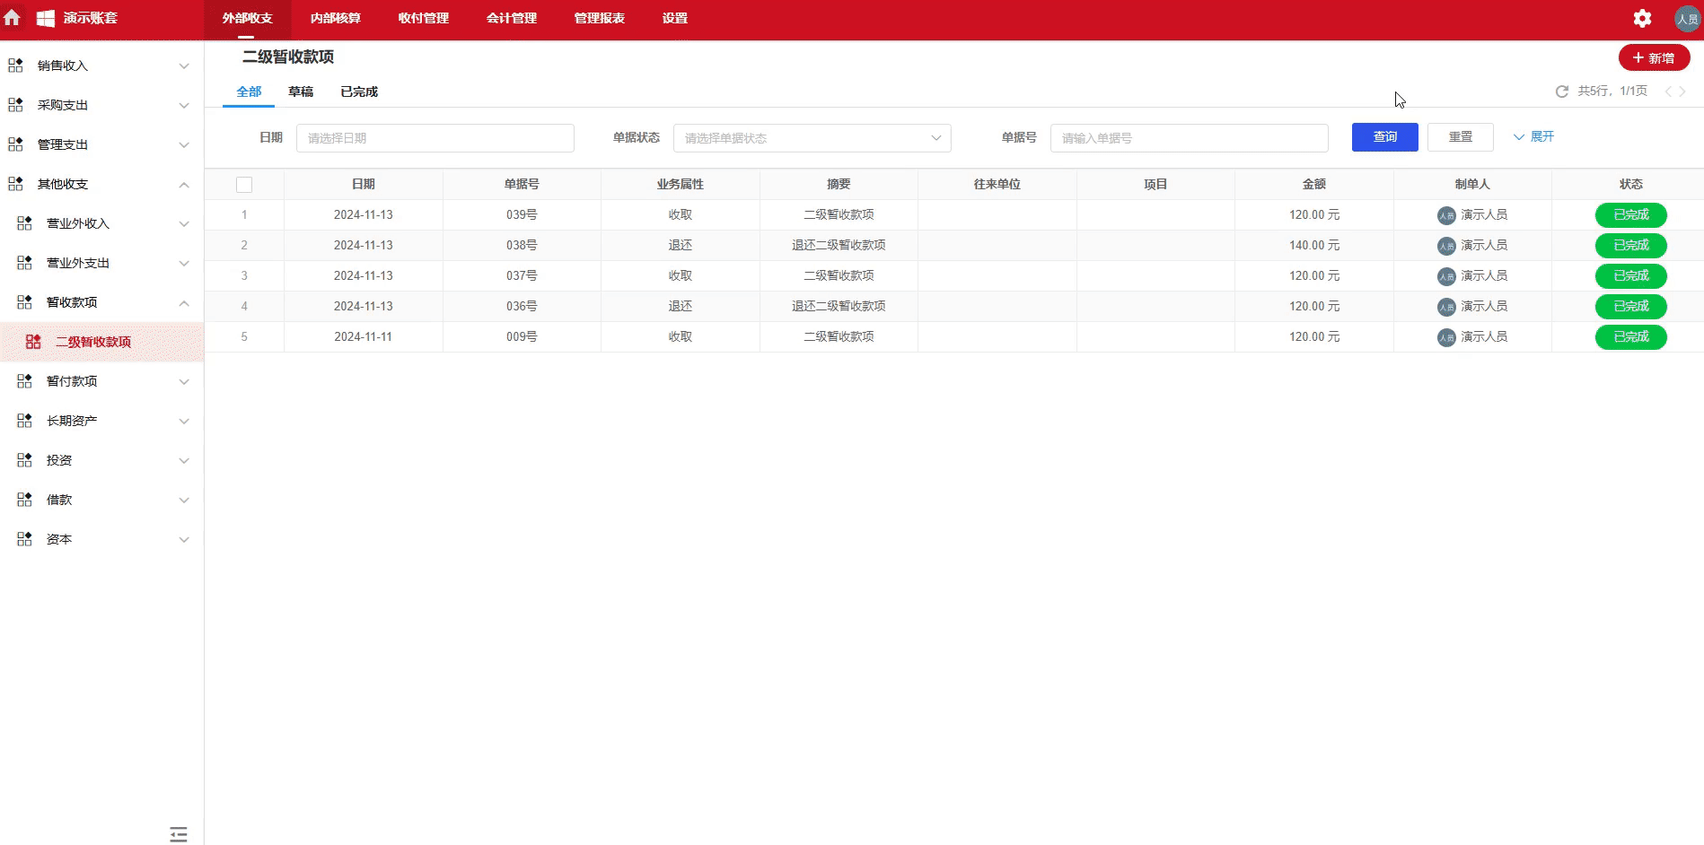Click the 销售收入 sidebar module icon
Image resolution: width=1704 pixels, height=845 pixels.
click(14, 65)
